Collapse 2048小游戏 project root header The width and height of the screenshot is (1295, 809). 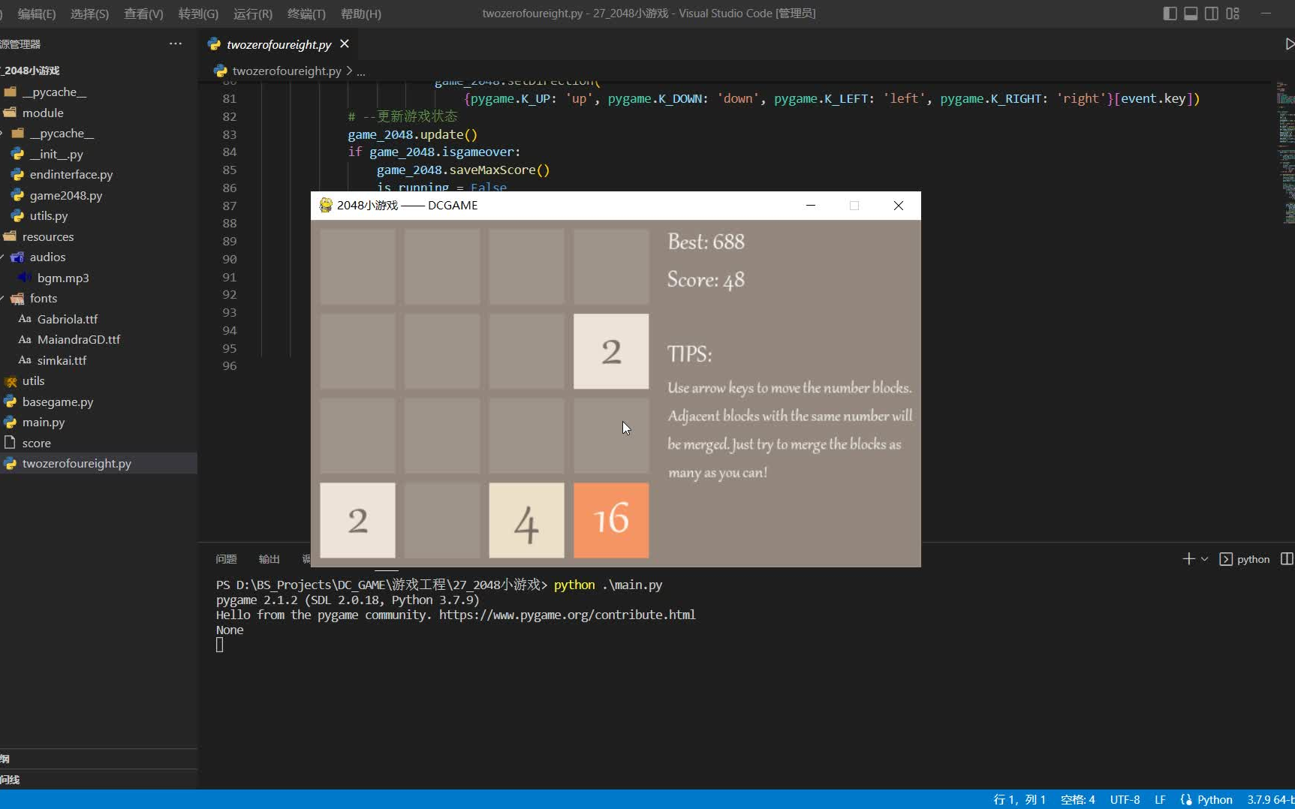pyautogui.click(x=32, y=70)
